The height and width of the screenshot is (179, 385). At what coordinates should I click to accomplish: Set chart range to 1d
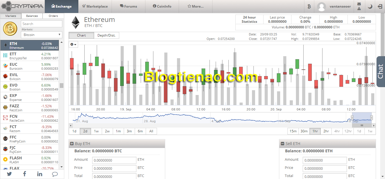click(74, 131)
